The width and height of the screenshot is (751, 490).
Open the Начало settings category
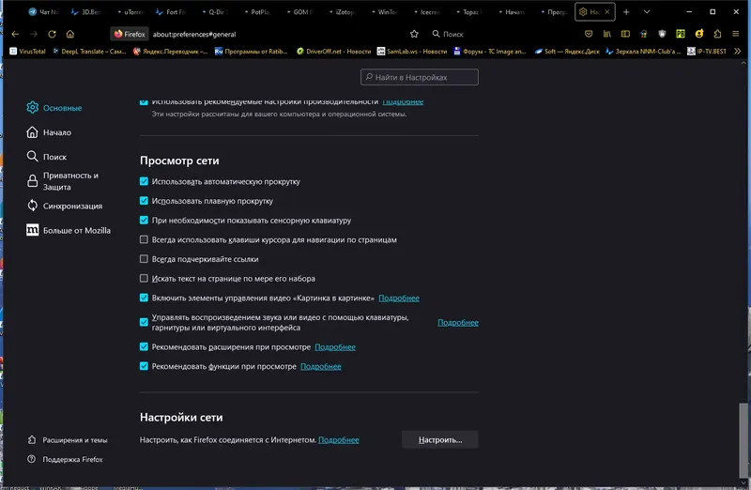tap(49, 132)
